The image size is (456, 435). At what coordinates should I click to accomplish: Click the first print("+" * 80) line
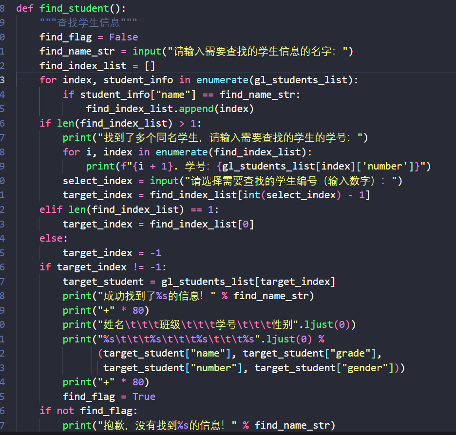tap(106, 311)
